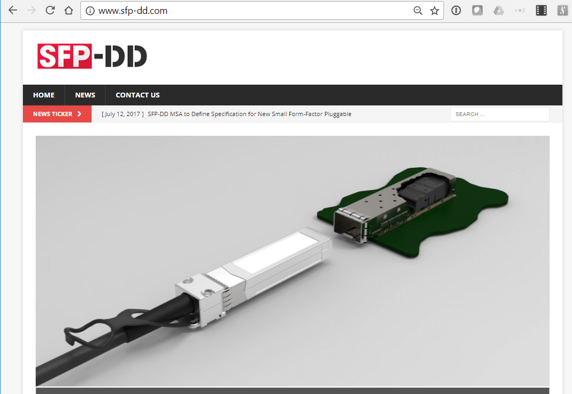Screen dimensions: 572x394
Task: Click the forward navigation arrow
Action: 31,10
